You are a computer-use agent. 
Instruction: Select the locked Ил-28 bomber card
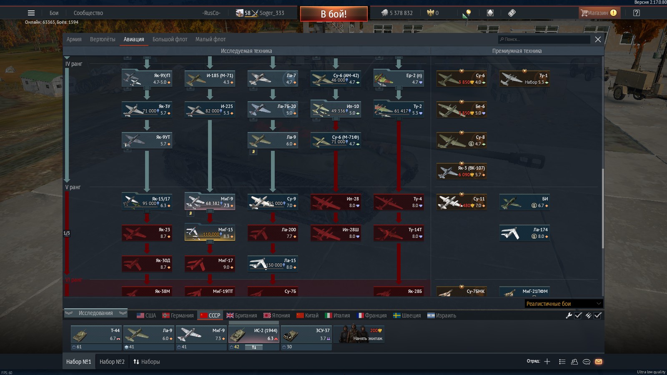pyautogui.click(x=336, y=202)
